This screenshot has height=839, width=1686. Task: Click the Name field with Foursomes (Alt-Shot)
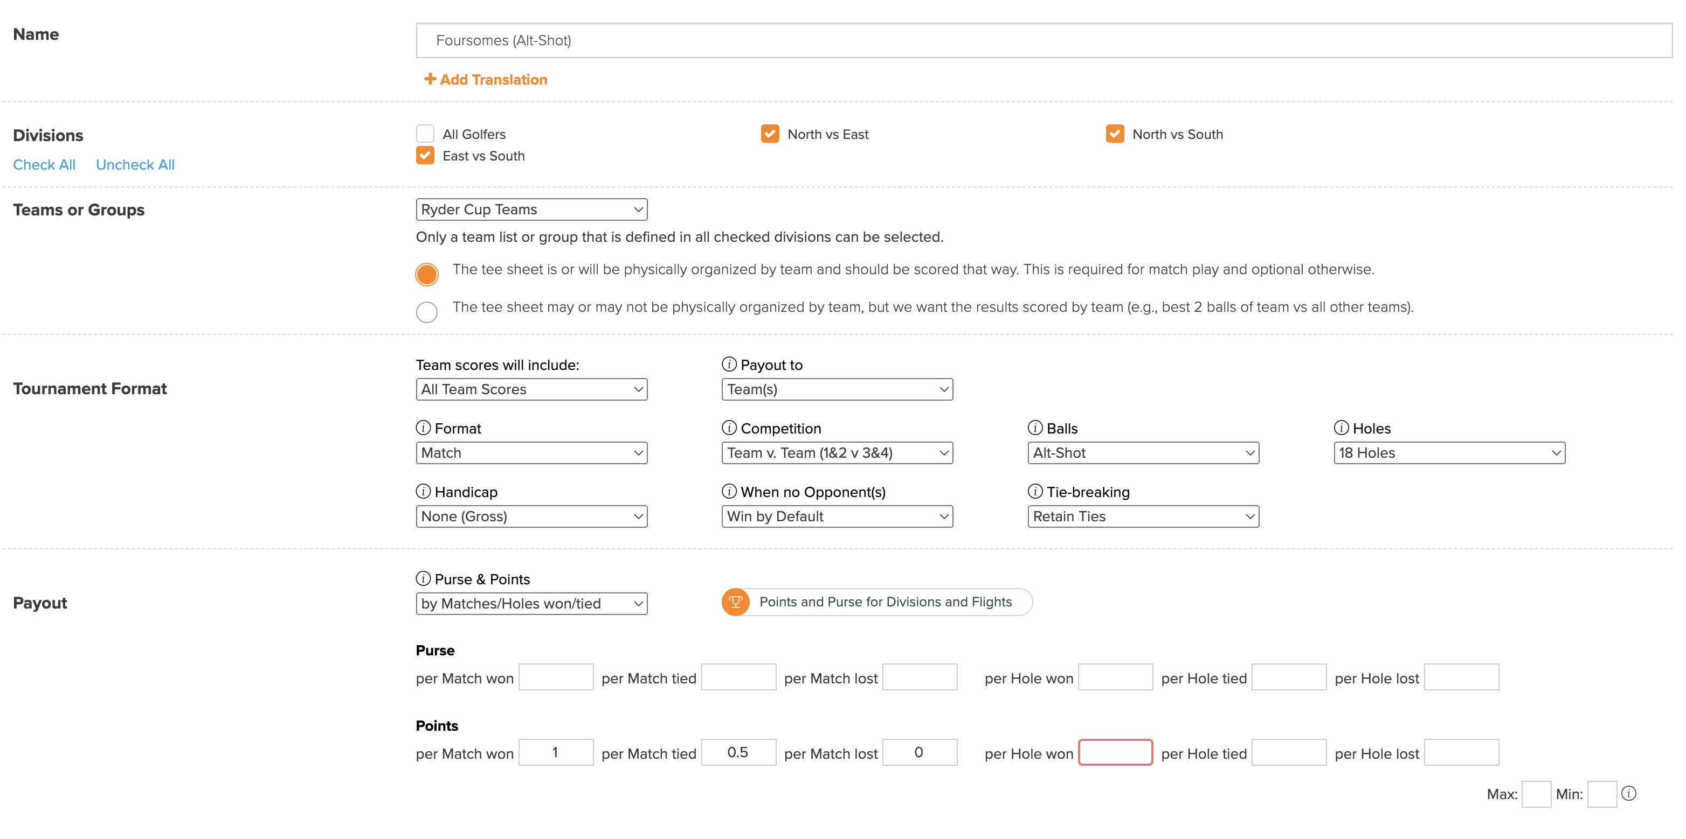(x=1044, y=40)
